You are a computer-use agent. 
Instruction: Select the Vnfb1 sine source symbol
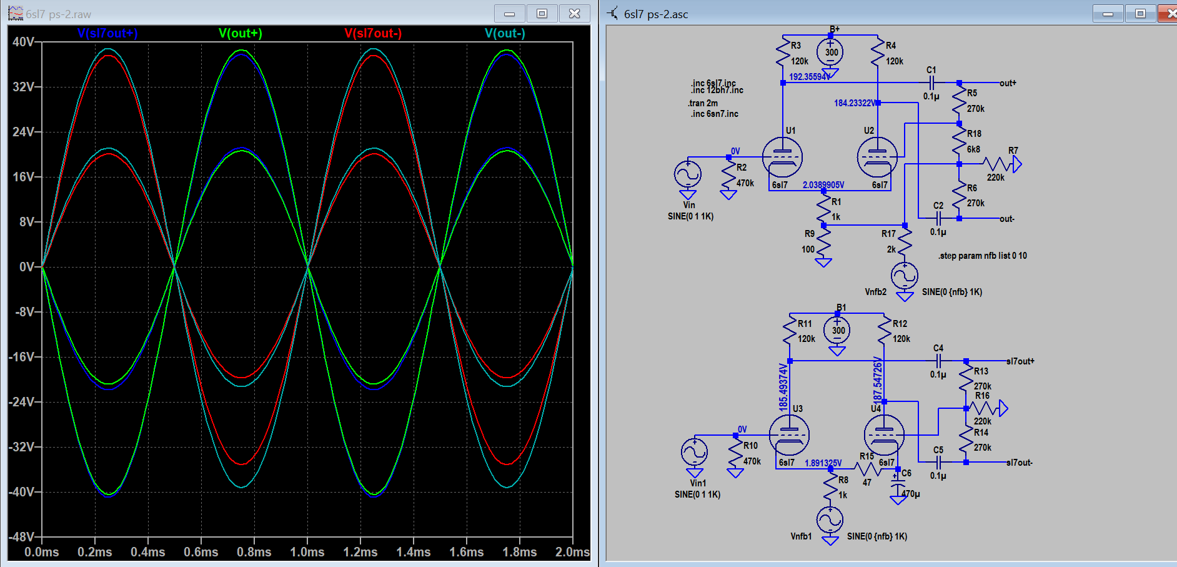pyautogui.click(x=830, y=520)
